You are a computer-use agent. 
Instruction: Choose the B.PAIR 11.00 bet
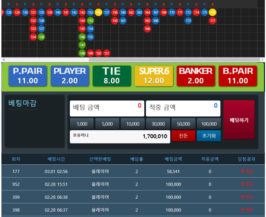(238, 76)
